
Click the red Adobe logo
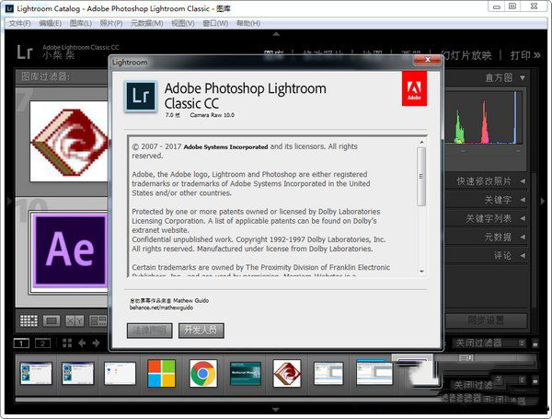click(414, 88)
